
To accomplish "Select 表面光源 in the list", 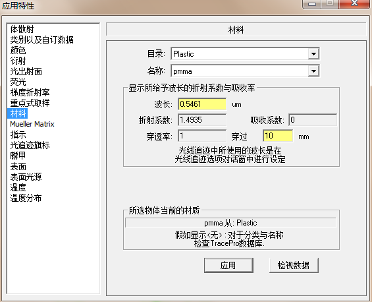I will pos(26,177).
